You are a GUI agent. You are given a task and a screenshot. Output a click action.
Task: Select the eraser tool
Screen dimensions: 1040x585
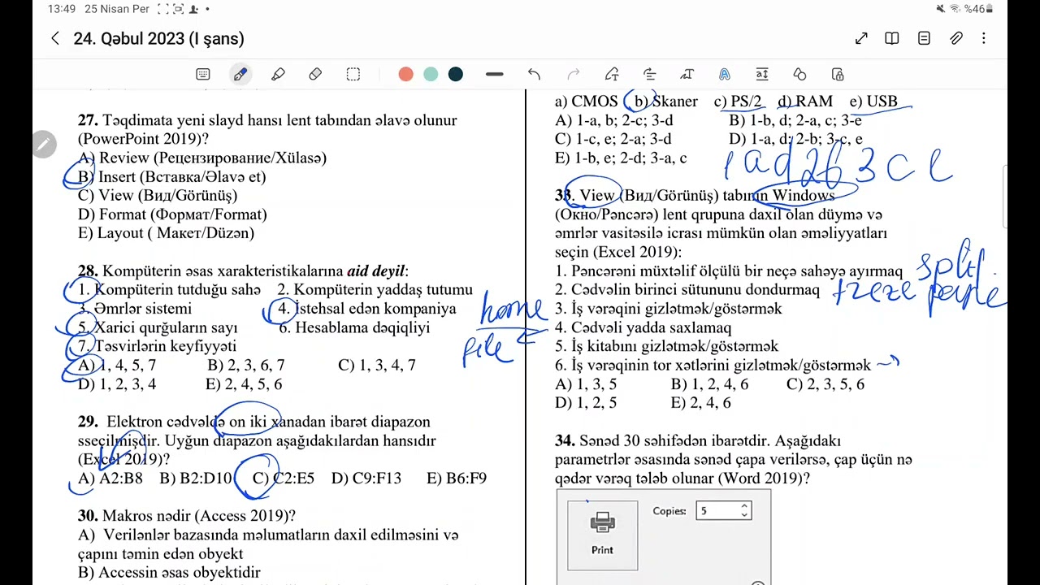315,74
